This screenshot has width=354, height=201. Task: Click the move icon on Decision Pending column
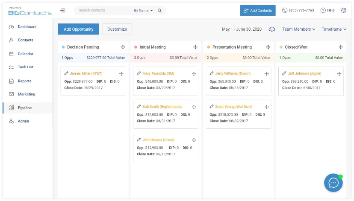point(123,47)
